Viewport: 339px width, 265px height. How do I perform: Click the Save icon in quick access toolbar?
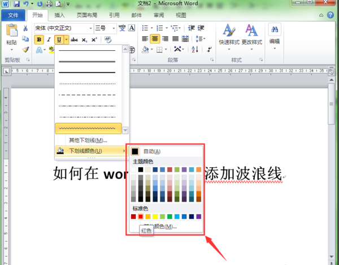(x=16, y=4)
